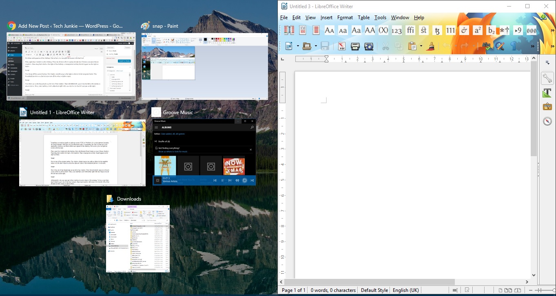Run the spelling check (Abc icon)
Image resolution: width=556 pixels, height=296 pixels.
(486, 46)
